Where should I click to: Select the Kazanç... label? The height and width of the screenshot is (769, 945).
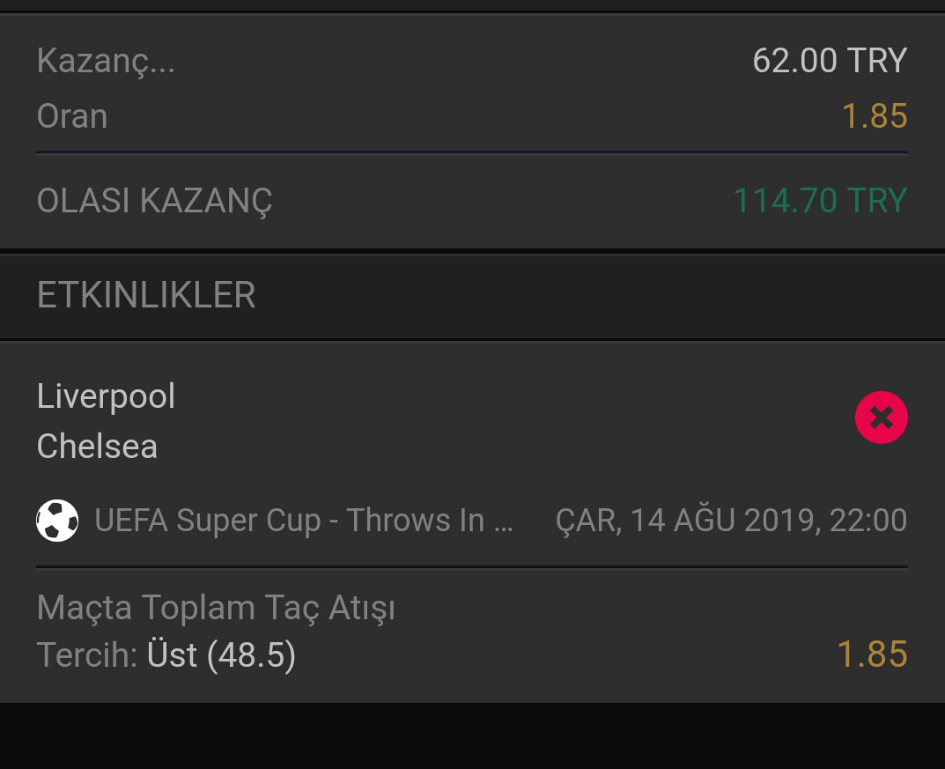(106, 62)
